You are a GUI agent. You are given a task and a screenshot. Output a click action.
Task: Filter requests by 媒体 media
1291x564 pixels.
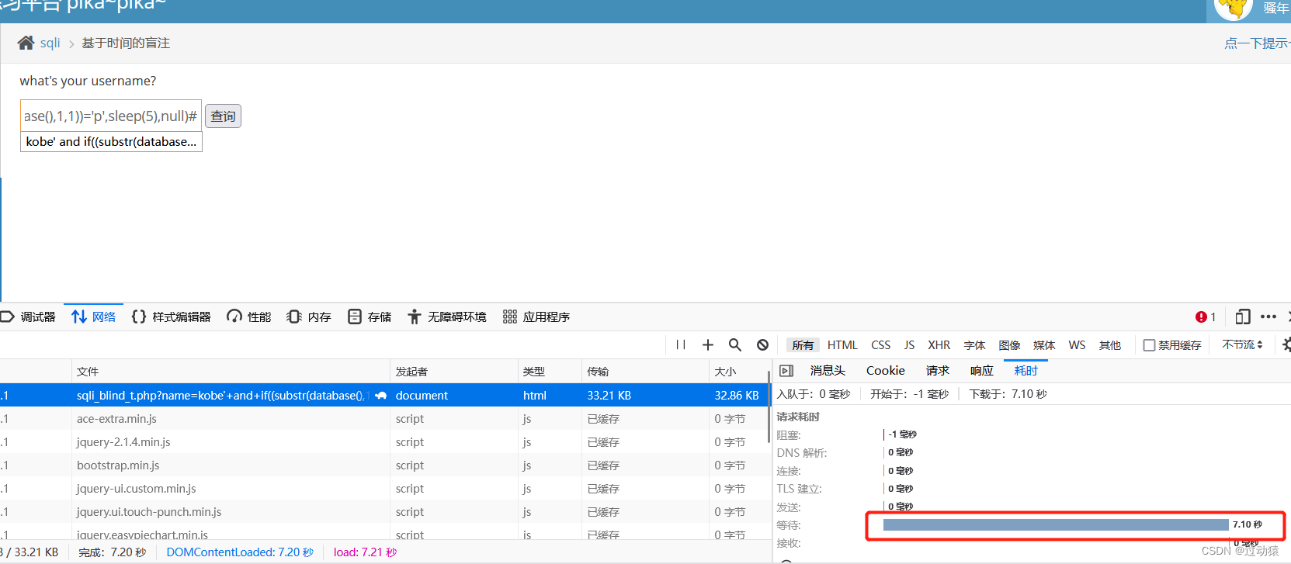1044,345
